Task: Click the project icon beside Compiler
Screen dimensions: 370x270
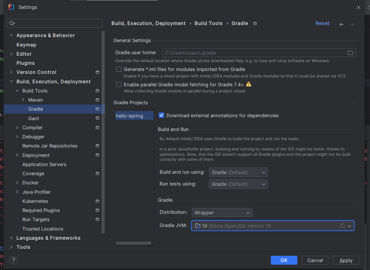Action: tap(98, 127)
